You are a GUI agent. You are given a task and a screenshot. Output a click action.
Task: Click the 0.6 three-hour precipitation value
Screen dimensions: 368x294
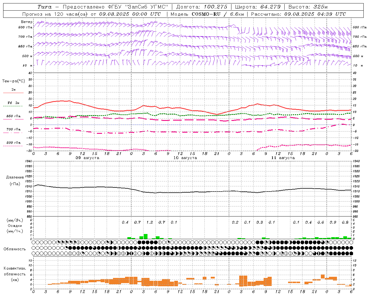coord(321,223)
